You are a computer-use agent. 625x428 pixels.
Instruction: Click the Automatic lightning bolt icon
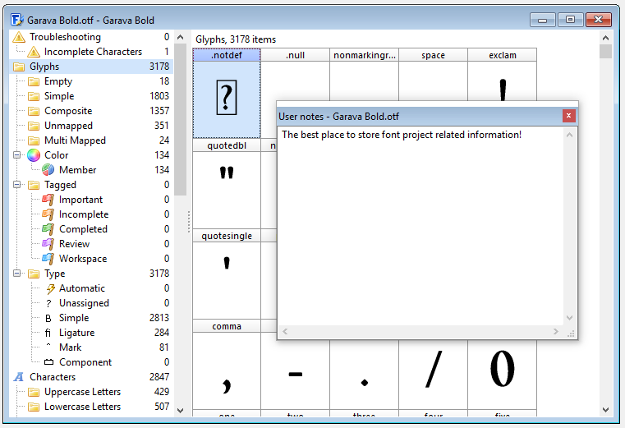tap(50, 288)
